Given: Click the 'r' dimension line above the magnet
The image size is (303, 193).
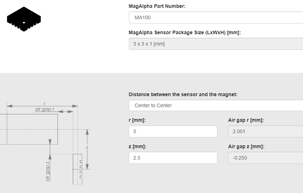Looking at the screenshot, I should coord(42,106).
